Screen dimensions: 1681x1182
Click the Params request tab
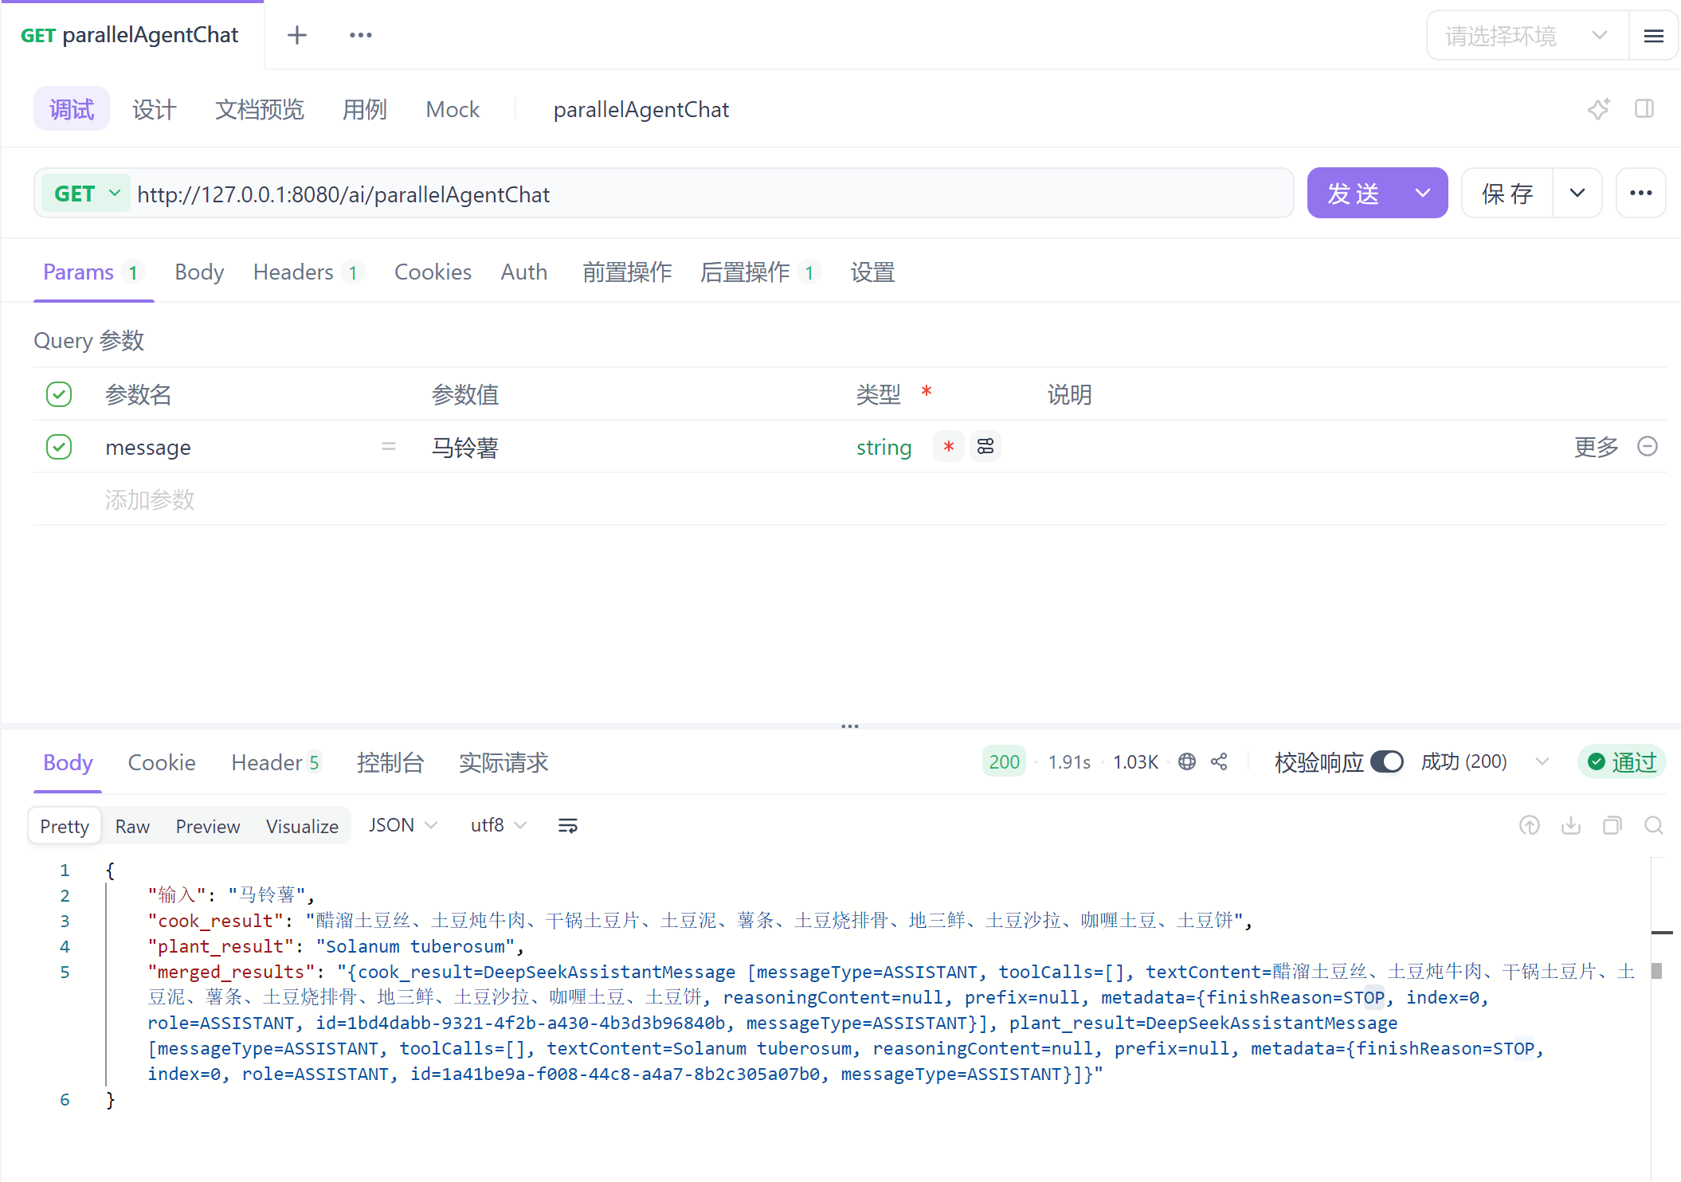tap(93, 272)
